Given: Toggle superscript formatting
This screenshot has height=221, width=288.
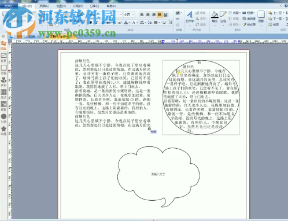Looking at the screenshot, I should click(120, 23).
